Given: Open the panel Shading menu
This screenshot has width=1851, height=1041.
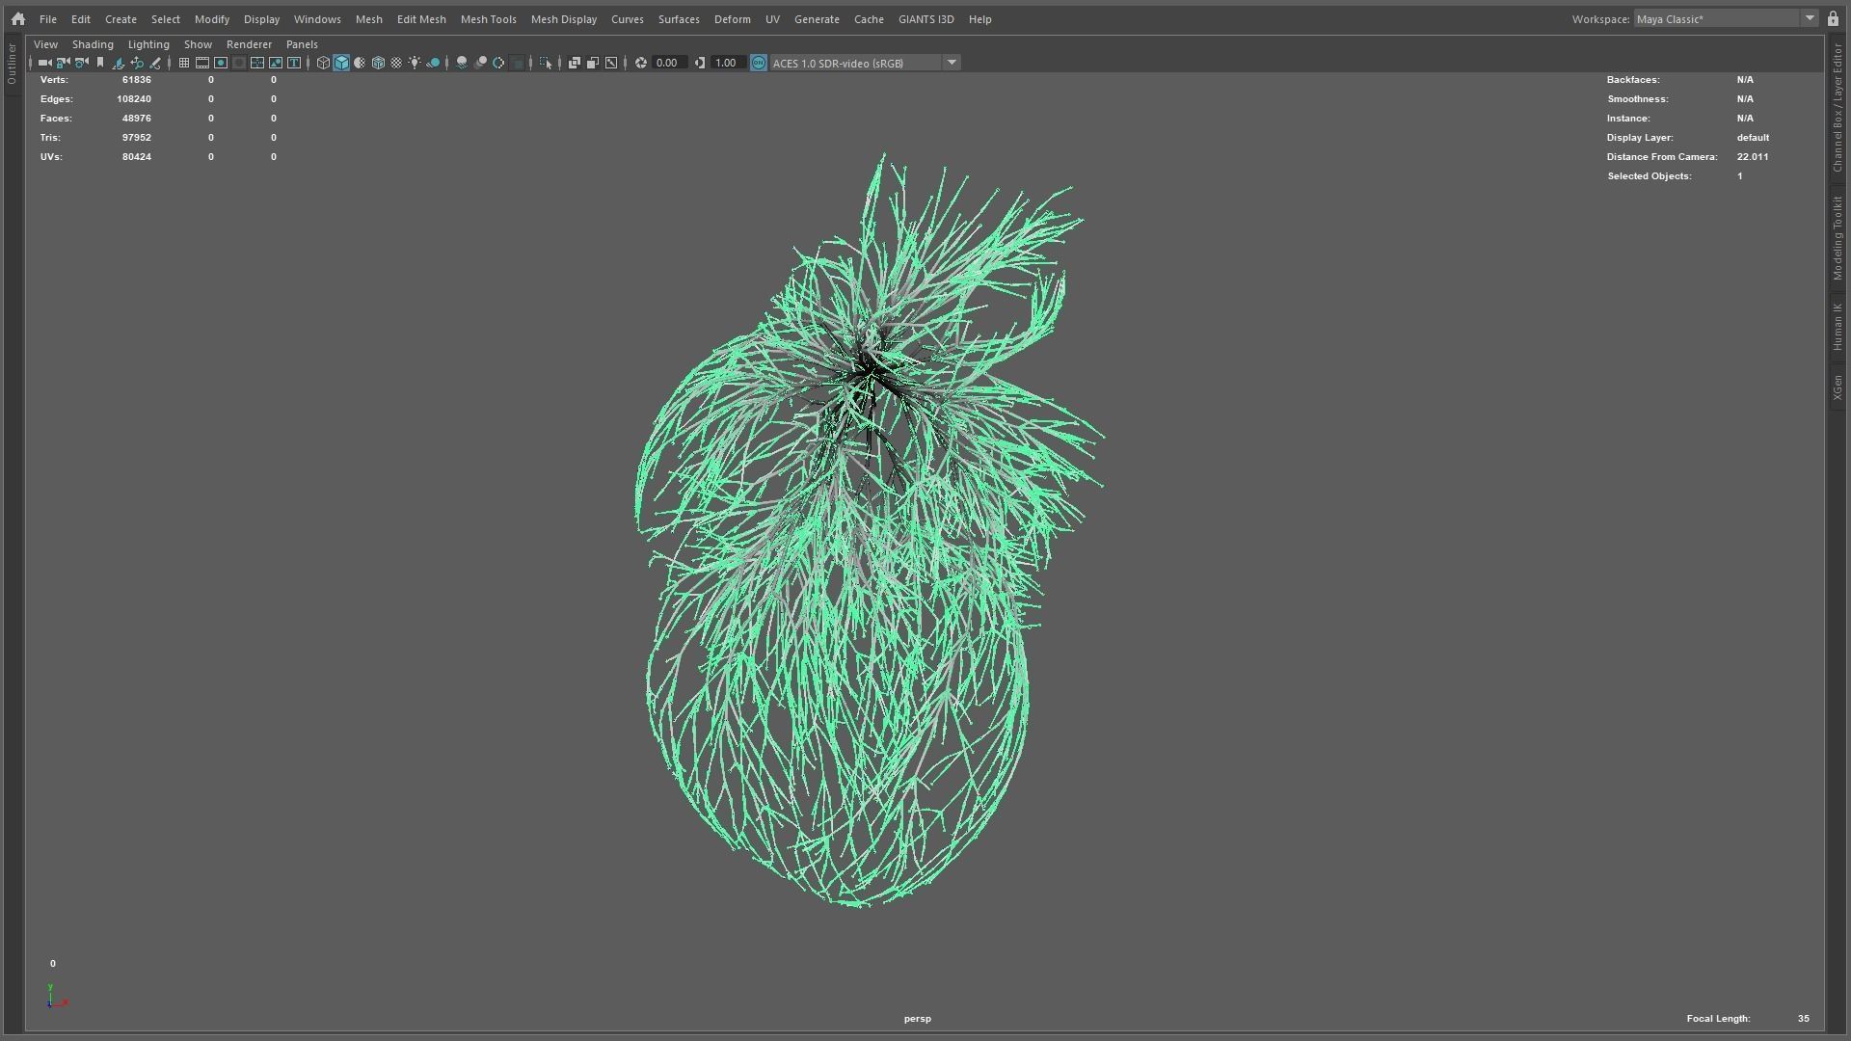Looking at the screenshot, I should tap(93, 44).
